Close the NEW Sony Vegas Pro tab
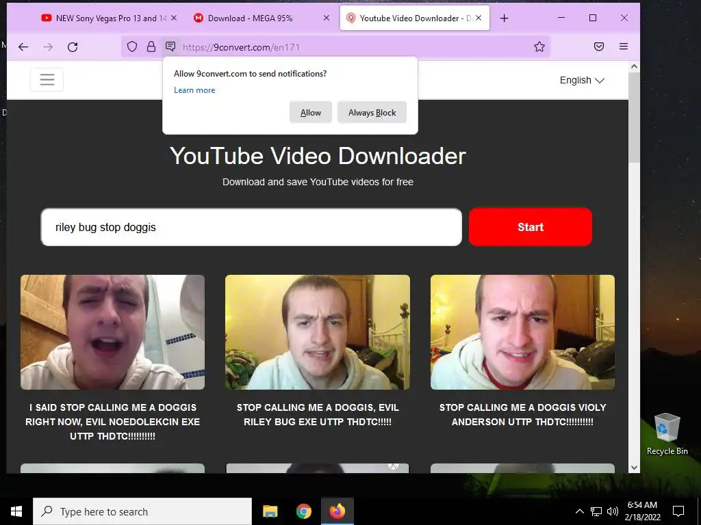 coord(174,18)
